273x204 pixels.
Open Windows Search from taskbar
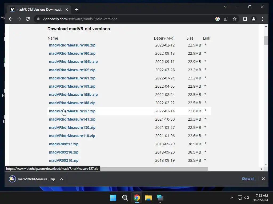pyautogui.click(x=125, y=198)
